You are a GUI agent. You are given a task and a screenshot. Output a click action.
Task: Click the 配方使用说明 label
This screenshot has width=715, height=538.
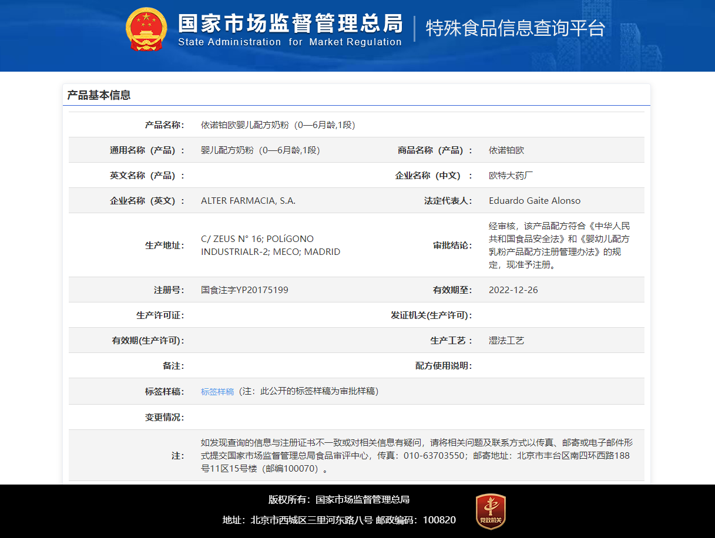pos(444,366)
